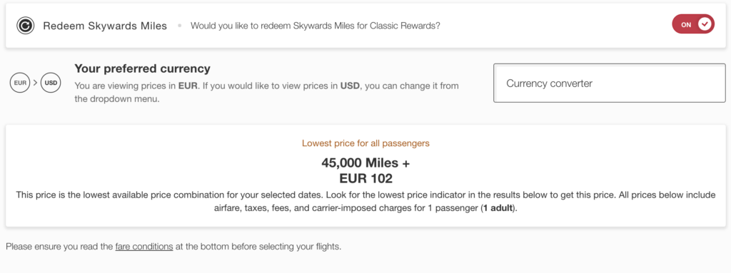Image resolution: width=731 pixels, height=273 pixels.
Task: Click the Lowest price for all passengers label
Action: [365, 143]
